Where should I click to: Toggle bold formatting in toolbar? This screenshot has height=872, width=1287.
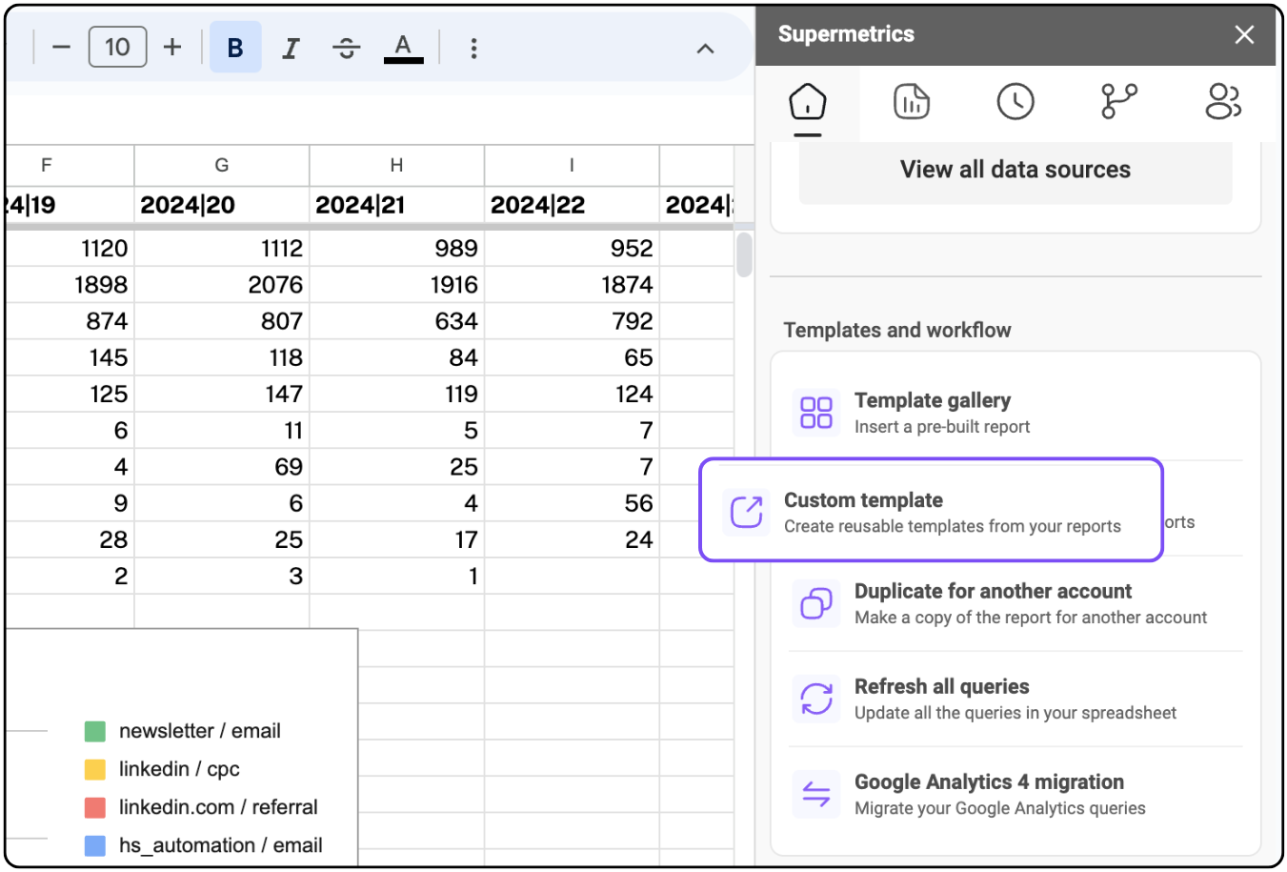pos(235,48)
